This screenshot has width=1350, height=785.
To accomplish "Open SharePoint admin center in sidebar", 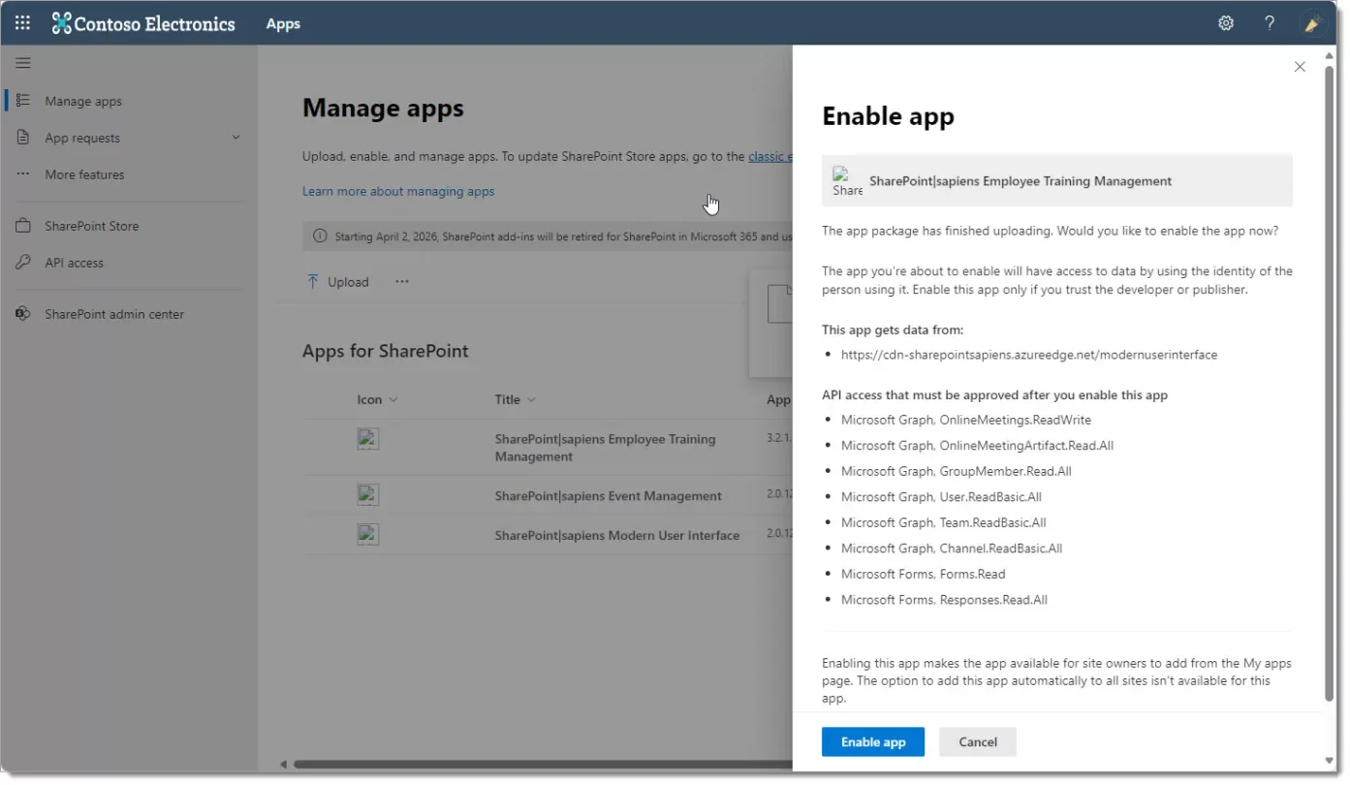I will click(114, 314).
